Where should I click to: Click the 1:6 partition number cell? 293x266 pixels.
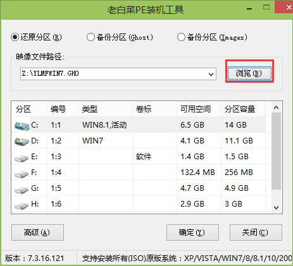click(56, 203)
